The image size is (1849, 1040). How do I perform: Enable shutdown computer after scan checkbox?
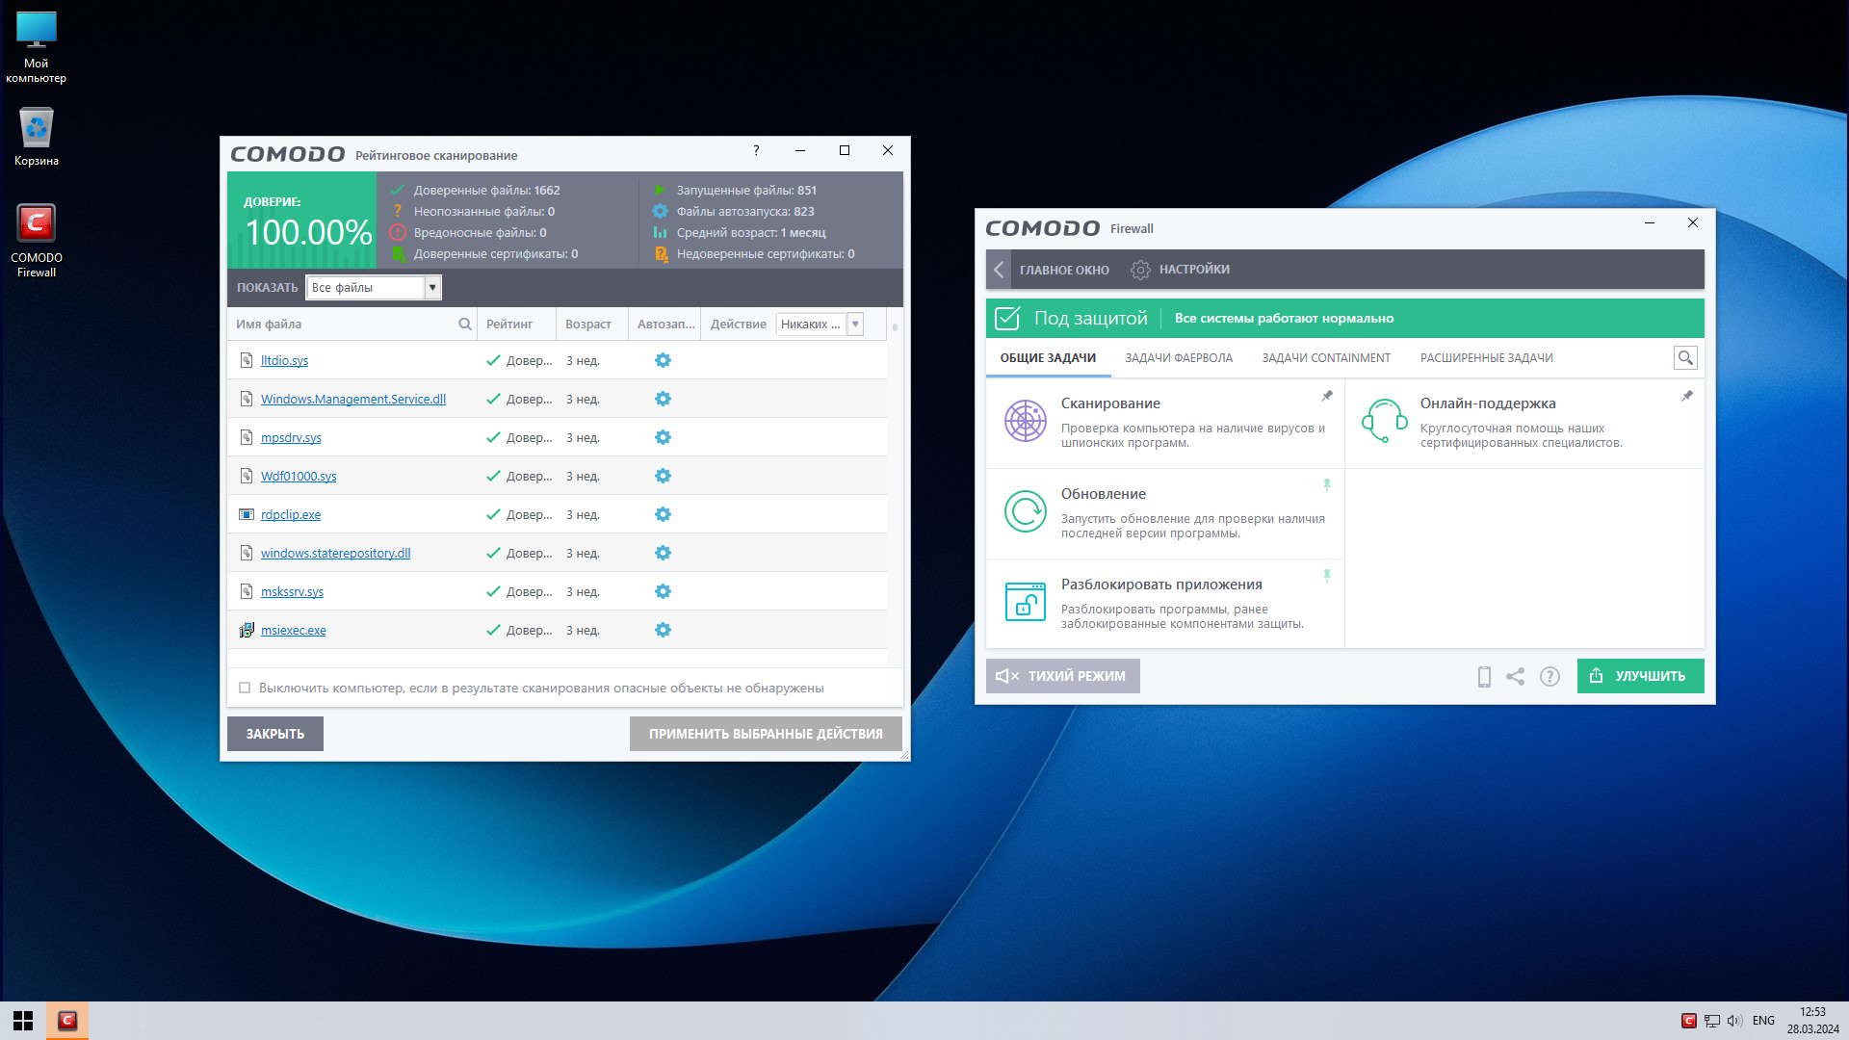pos(245,688)
